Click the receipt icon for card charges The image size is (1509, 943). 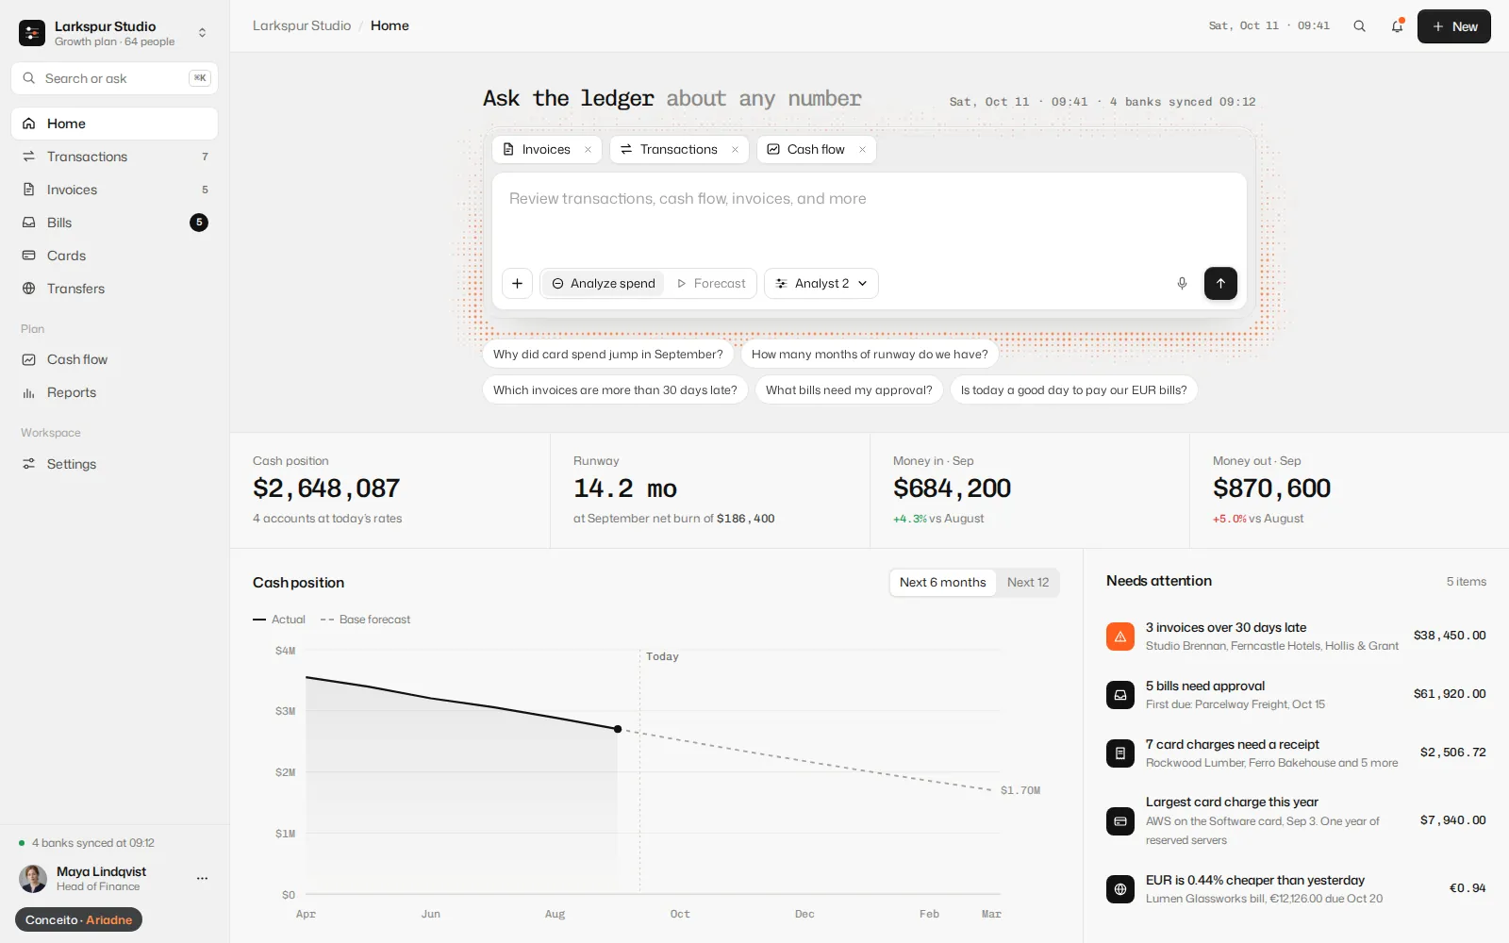tap(1120, 753)
